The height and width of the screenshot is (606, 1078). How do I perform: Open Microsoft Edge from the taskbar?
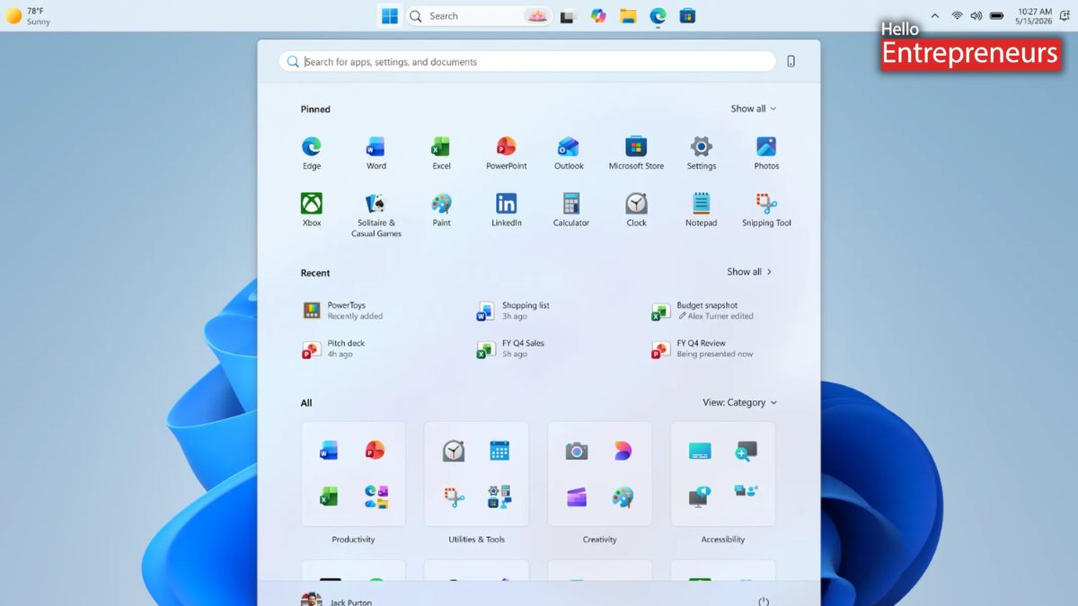pos(658,16)
